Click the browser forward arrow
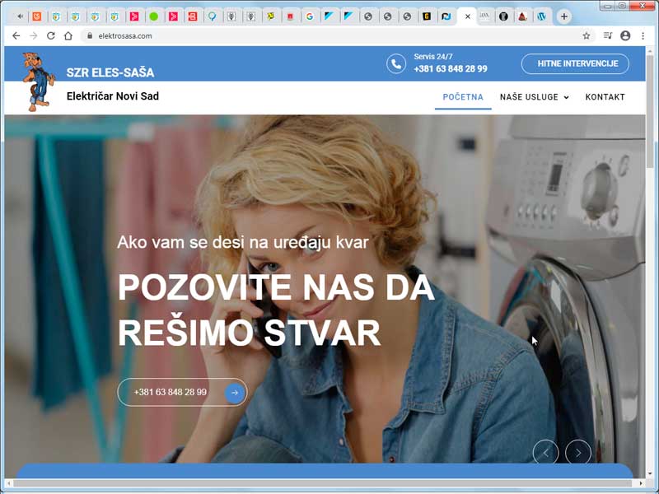The height and width of the screenshot is (494, 659). [34, 36]
